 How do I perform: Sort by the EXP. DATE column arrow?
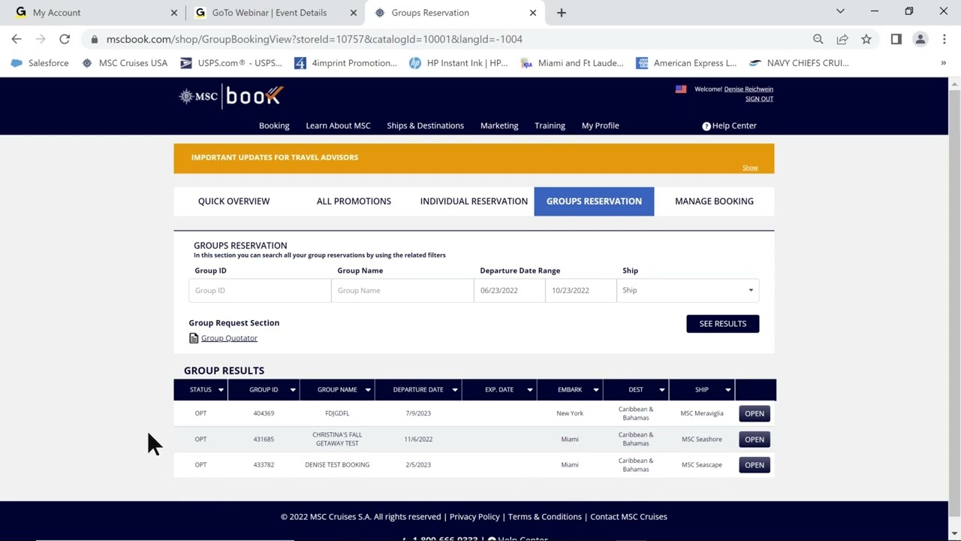[x=530, y=390]
